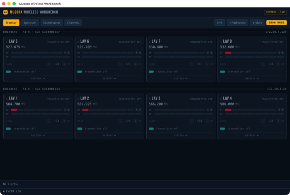Screen dimensions: 290x195
Task: Decrease LAV 8 gain with minus button
Action: click(263, 64)
